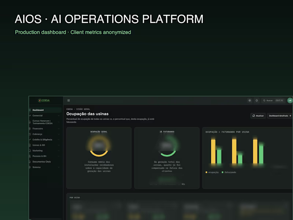The image size is (293, 220).
Task: Click the green Já Faturando gauge
Action: pyautogui.click(x=167, y=146)
